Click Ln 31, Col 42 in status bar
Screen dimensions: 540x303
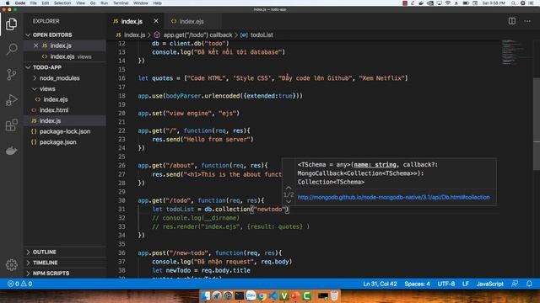pos(380,284)
